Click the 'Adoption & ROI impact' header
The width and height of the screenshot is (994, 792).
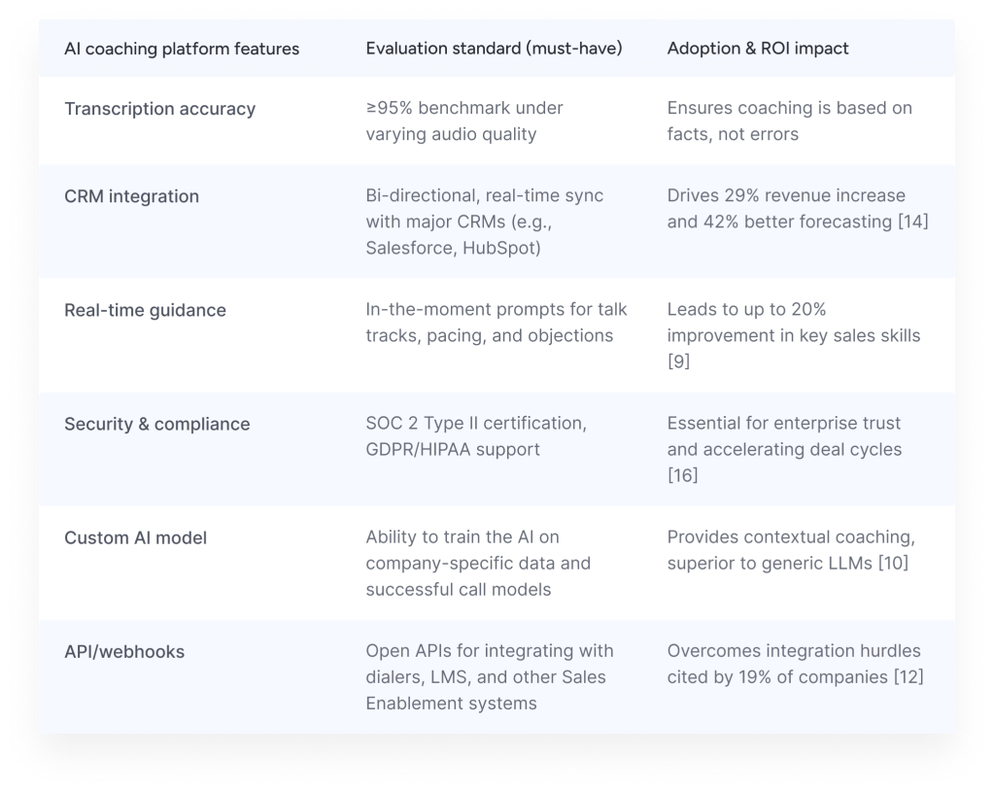coord(758,49)
